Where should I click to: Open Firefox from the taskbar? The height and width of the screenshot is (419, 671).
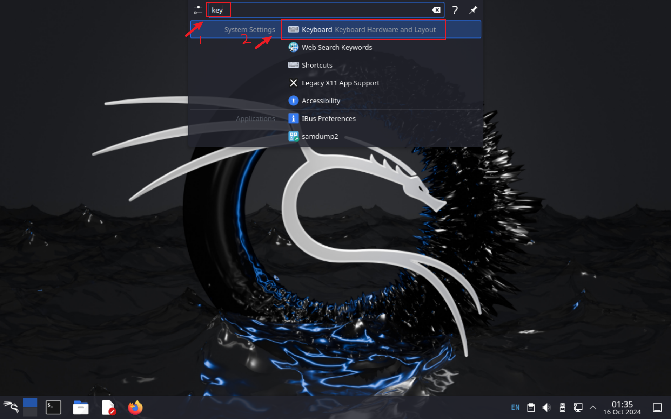click(x=135, y=407)
